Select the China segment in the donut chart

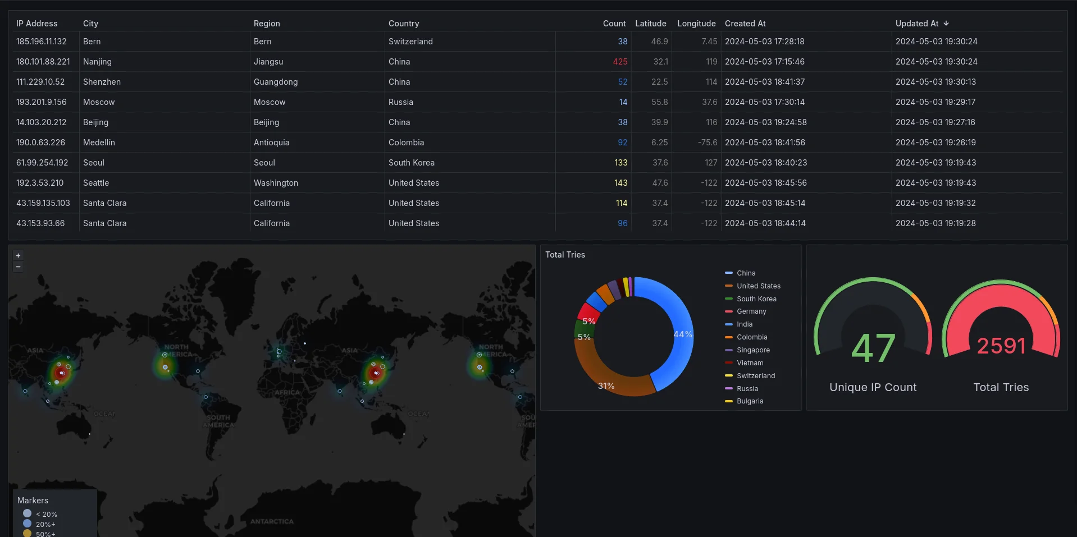(x=679, y=334)
